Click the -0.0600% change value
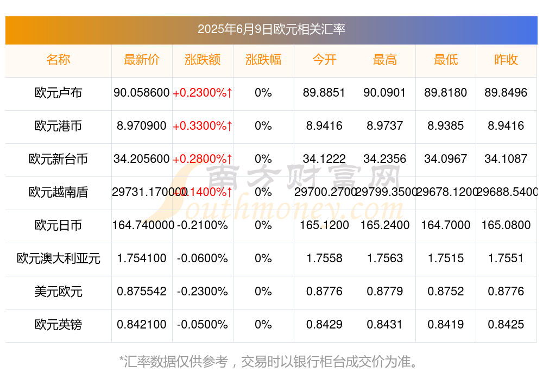Image resolution: width=543 pixels, height=379 pixels. coord(203,258)
